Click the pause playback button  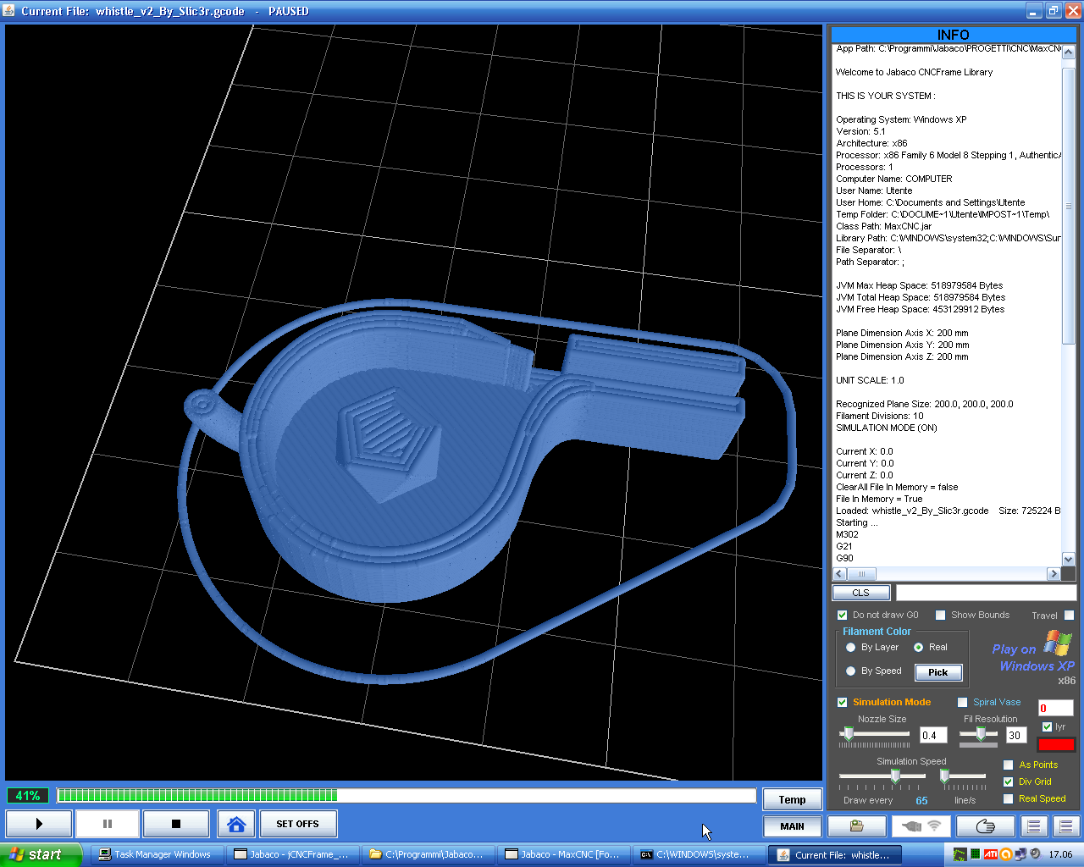tap(108, 824)
